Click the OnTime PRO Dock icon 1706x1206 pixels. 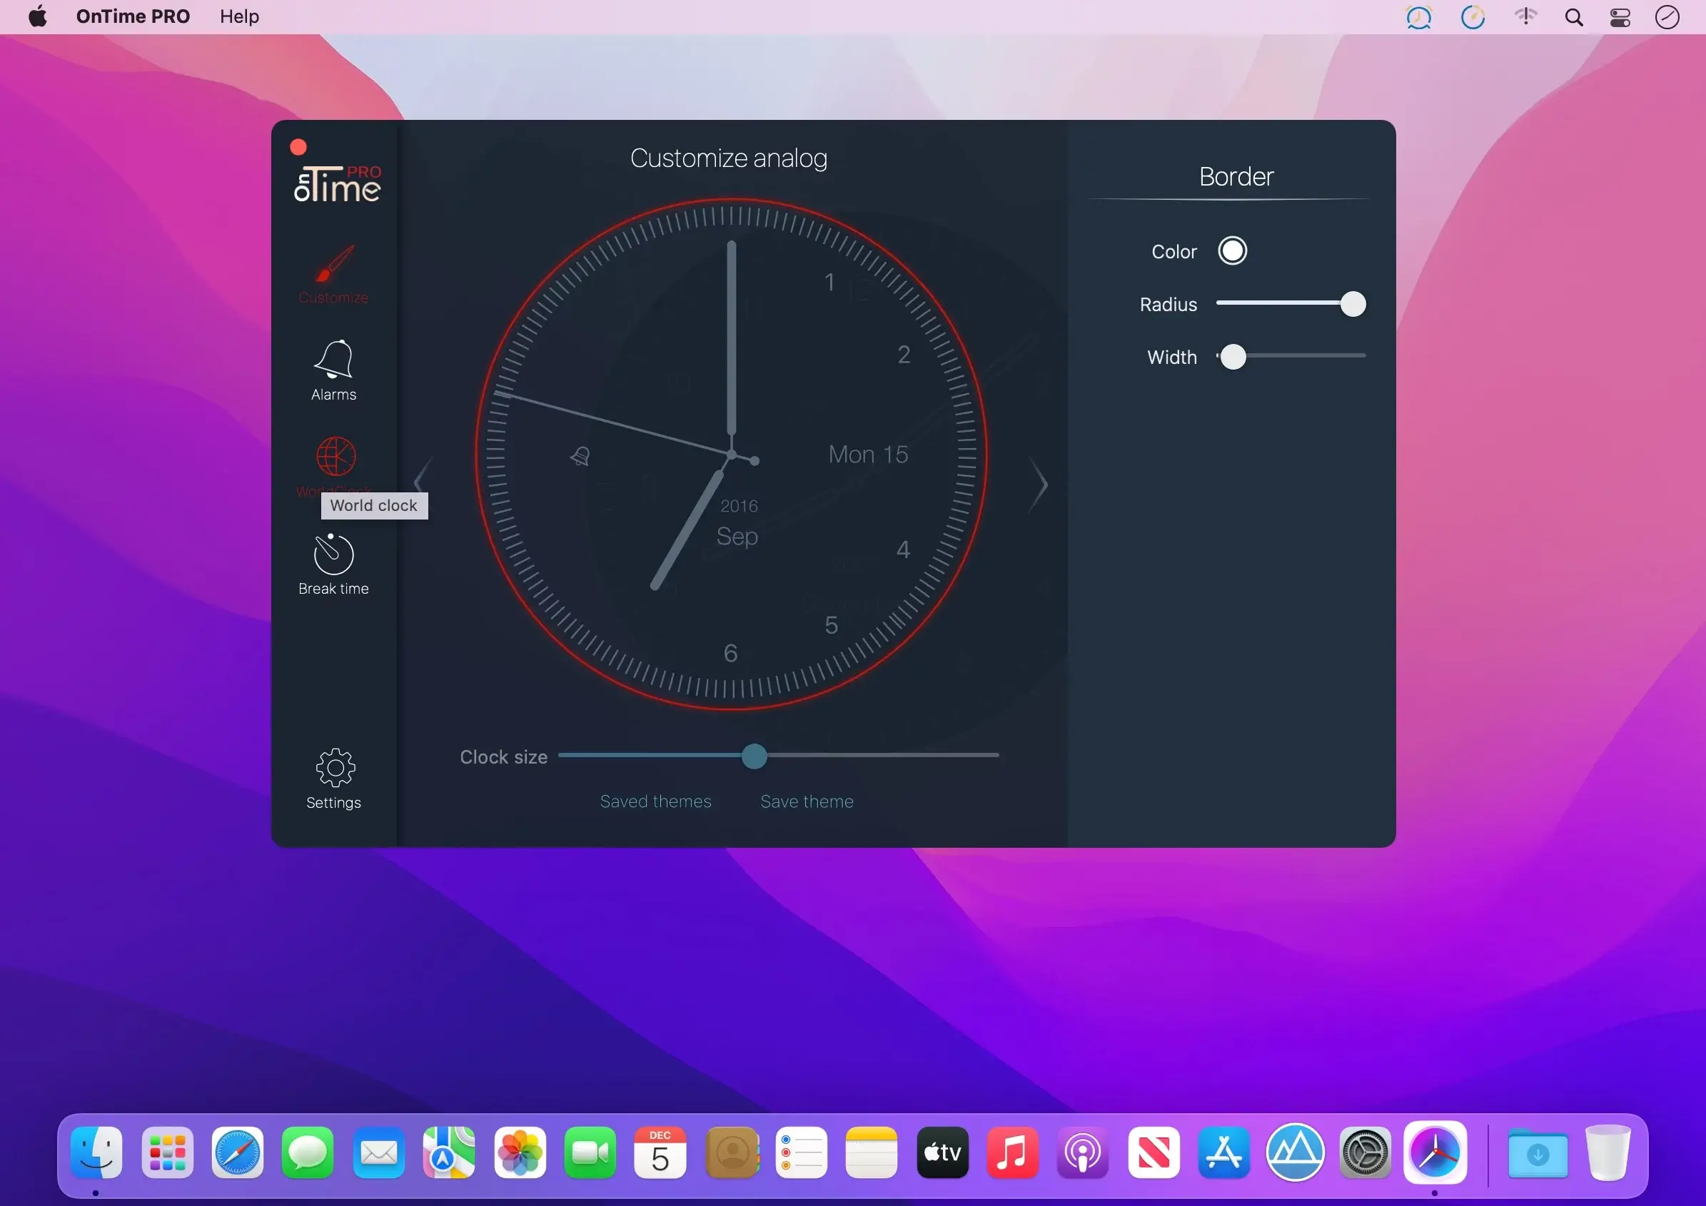(1435, 1152)
